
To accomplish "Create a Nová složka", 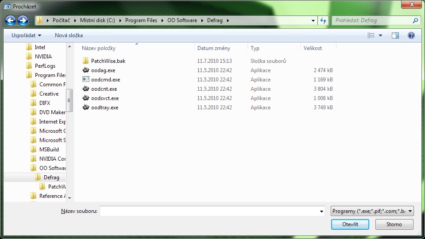I will click(x=69, y=35).
